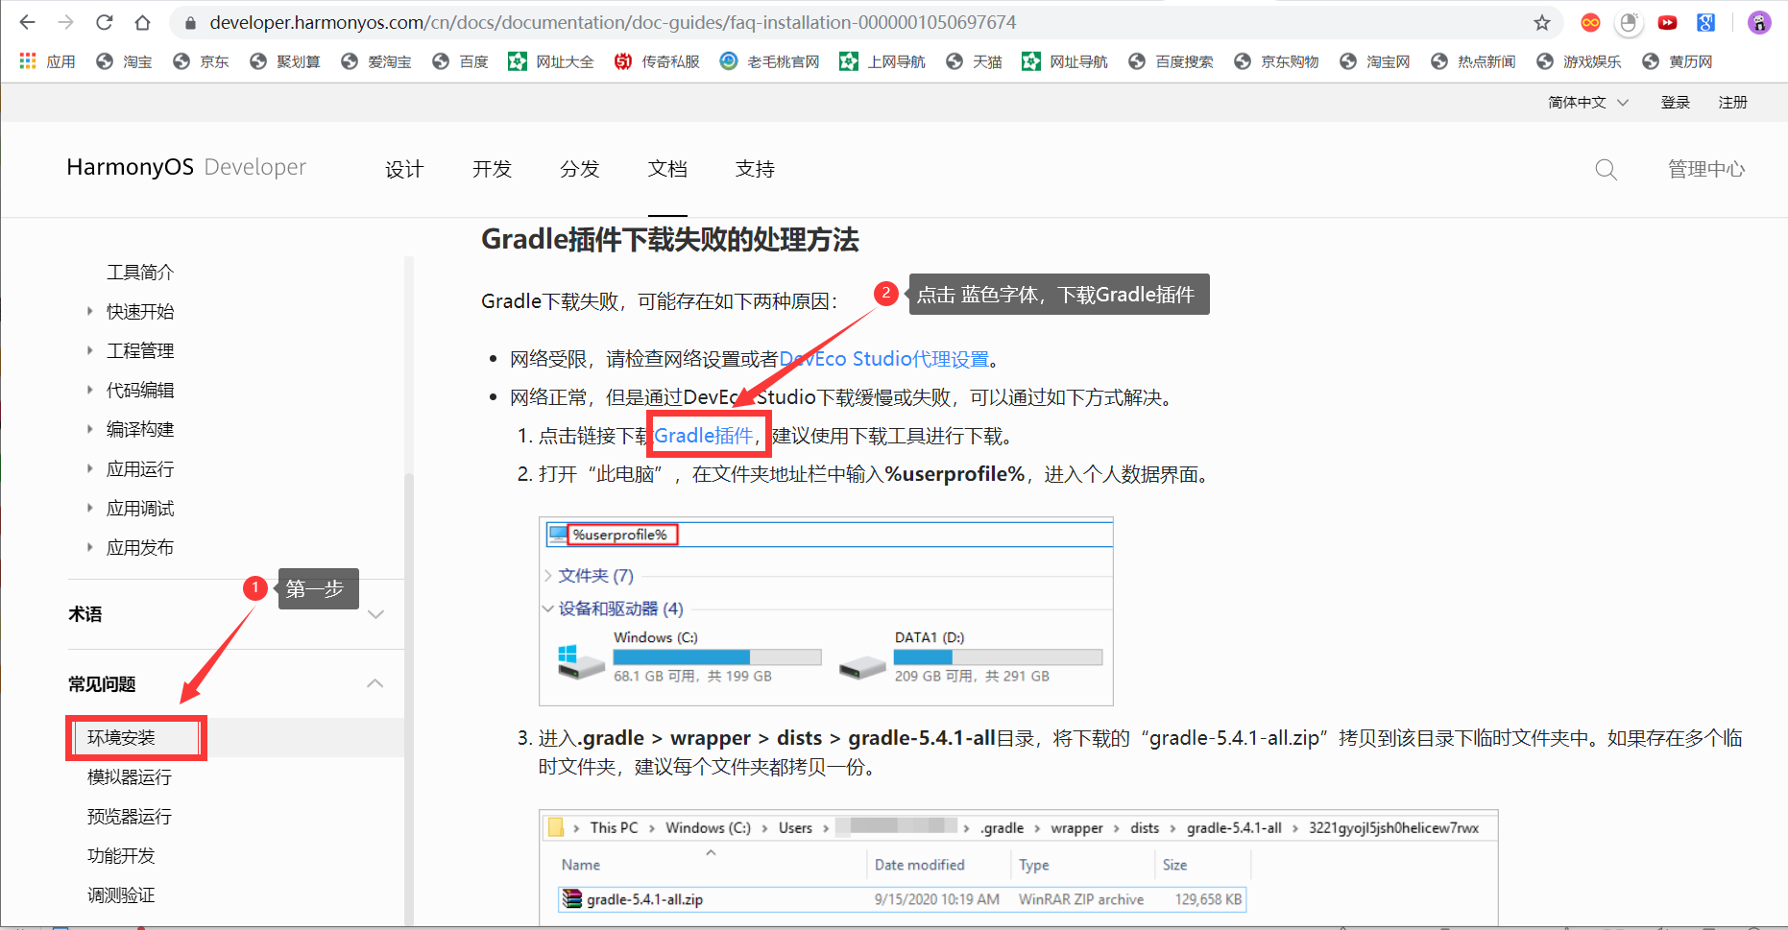
Task: Open the 京东购物 bookmark
Action: click(x=1276, y=61)
